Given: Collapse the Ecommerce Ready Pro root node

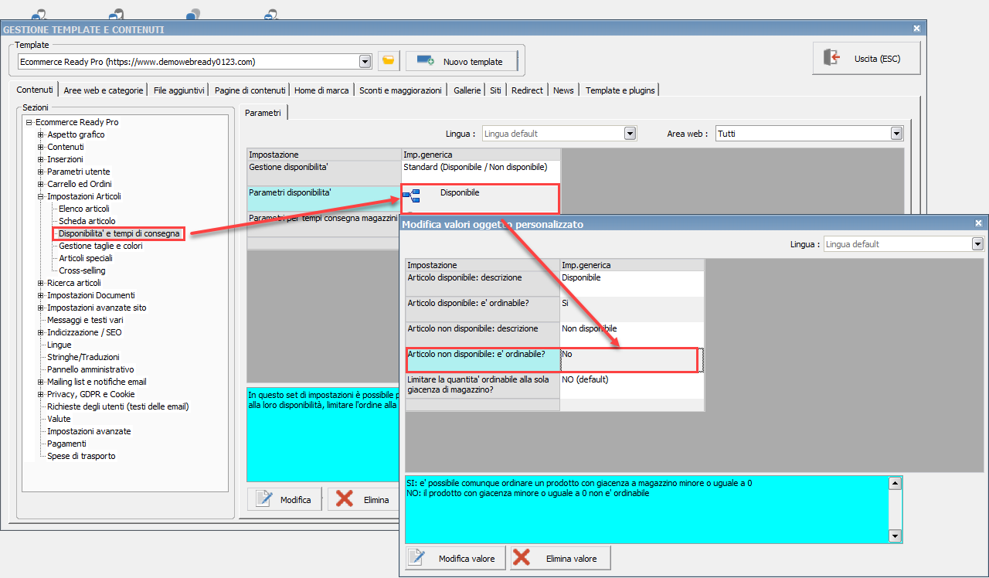Looking at the screenshot, I should point(29,122).
